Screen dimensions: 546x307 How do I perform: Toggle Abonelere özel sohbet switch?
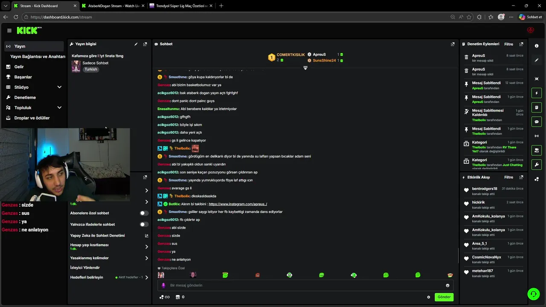pos(144,213)
